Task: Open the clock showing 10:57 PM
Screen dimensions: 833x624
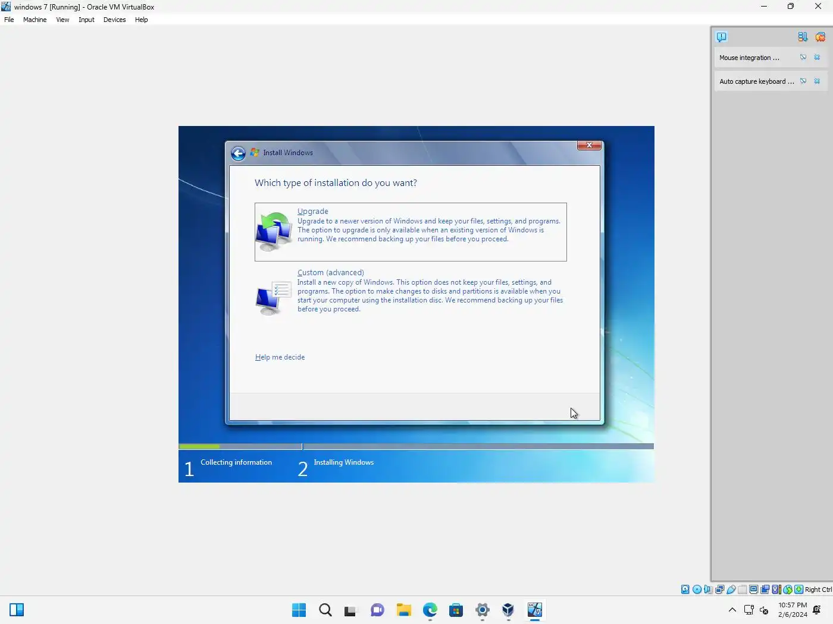Action: click(x=793, y=610)
